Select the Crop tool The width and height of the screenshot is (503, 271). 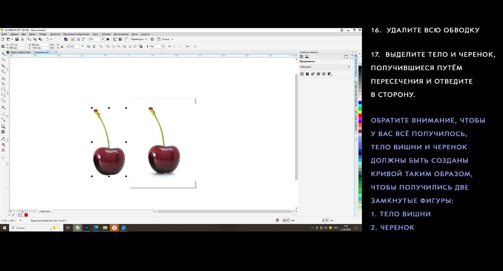click(x=3, y=65)
